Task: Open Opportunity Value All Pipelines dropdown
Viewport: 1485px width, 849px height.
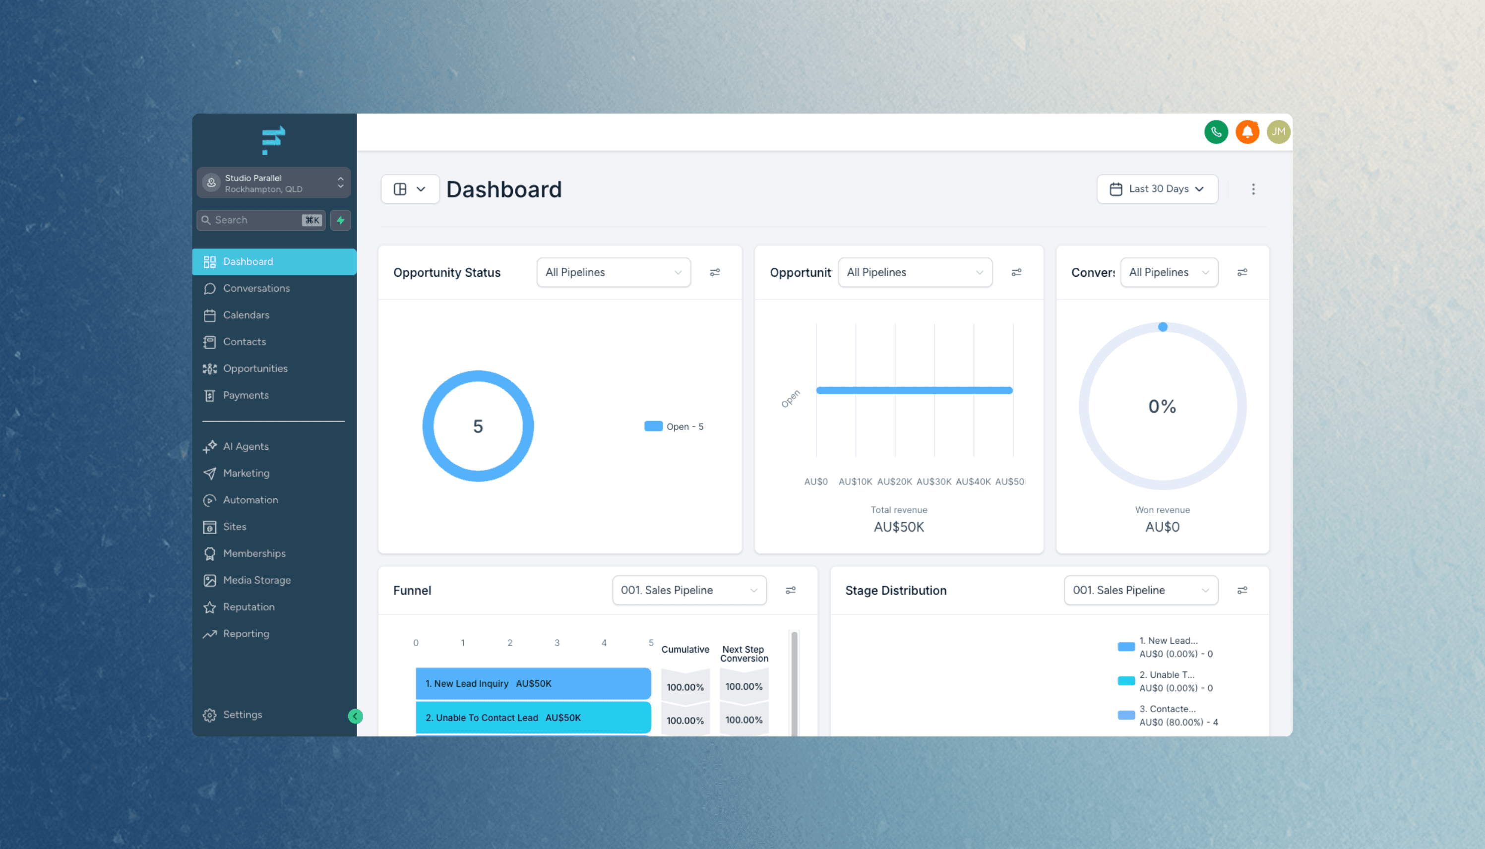Action: [915, 272]
